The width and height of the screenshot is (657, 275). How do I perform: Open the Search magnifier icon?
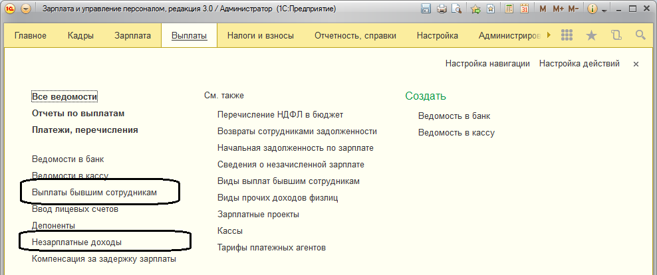pyautogui.click(x=640, y=35)
